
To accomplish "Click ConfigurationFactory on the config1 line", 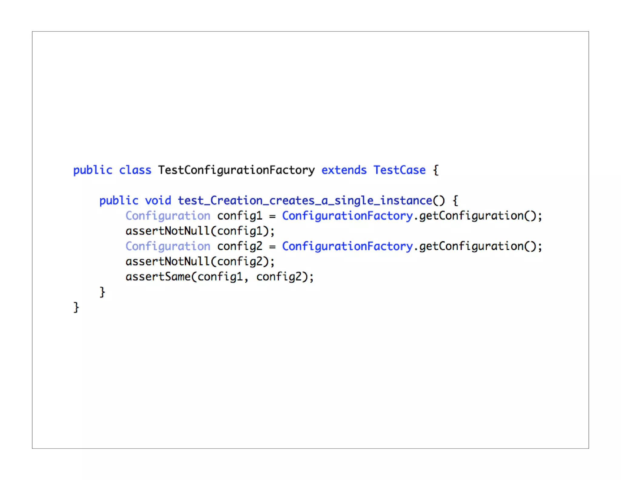I will click(347, 216).
